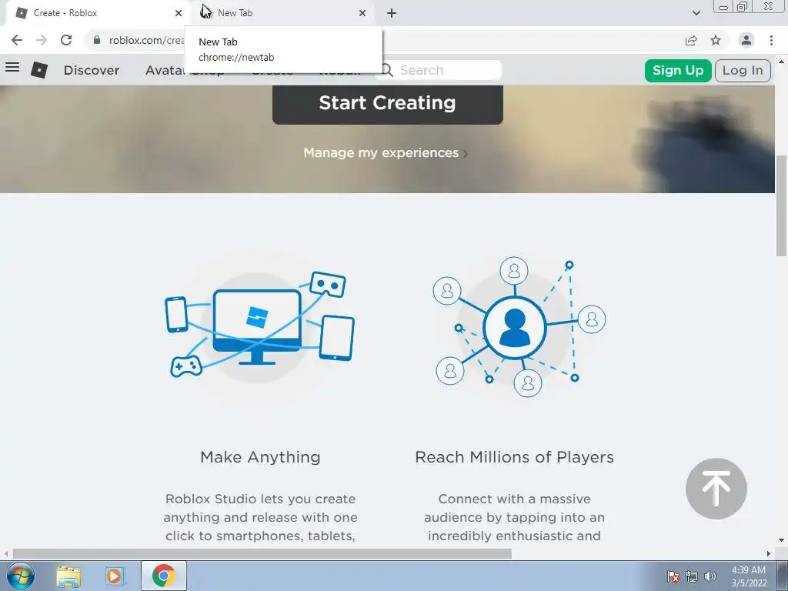Click the search magnifier icon
The image size is (788, 591).
pos(387,70)
